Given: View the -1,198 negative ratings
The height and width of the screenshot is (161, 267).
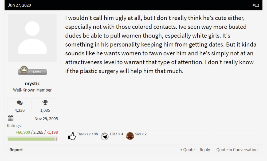Looking at the screenshot, I should click(x=52, y=132).
